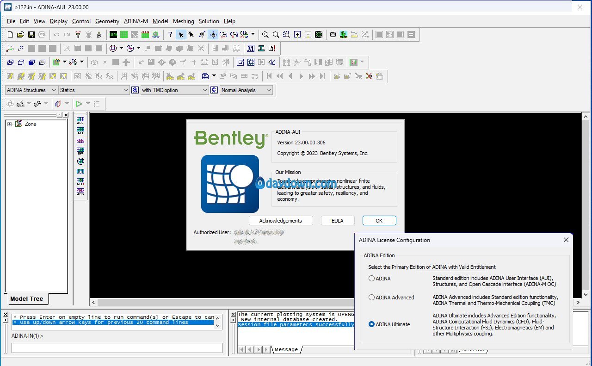Open the ADINA-M menu
The width and height of the screenshot is (592, 366).
[x=136, y=21]
